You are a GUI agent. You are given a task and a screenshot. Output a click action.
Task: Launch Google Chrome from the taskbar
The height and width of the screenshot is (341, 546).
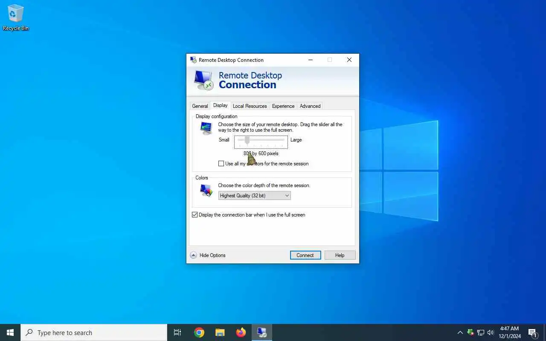(199, 332)
